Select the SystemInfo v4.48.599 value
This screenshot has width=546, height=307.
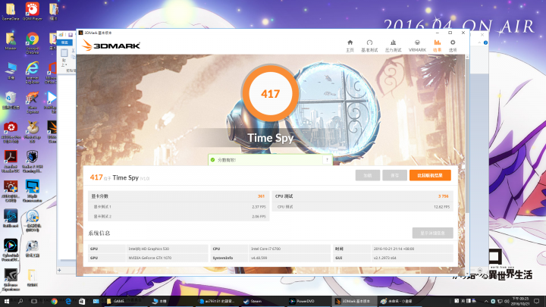tap(259, 258)
